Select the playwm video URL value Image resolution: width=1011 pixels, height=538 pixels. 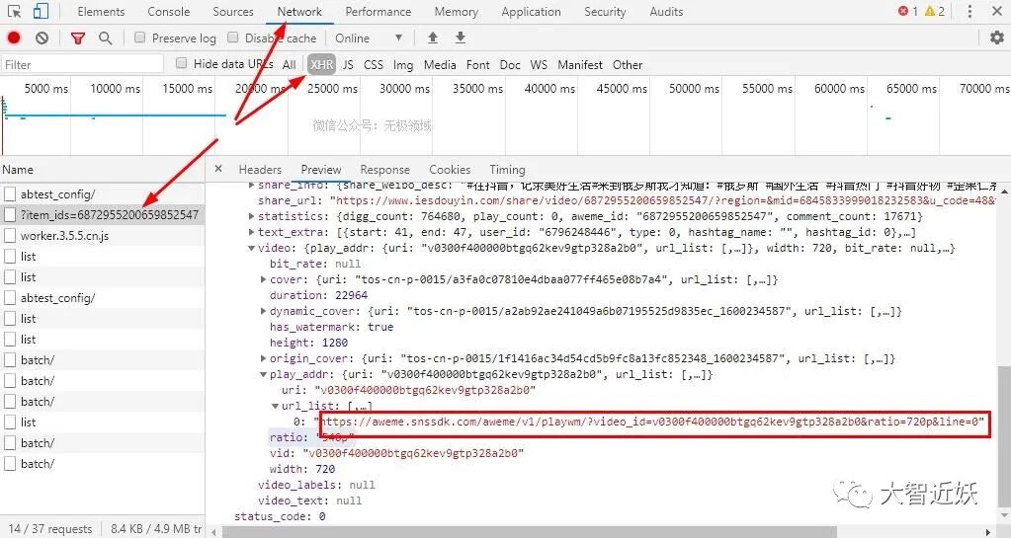652,422
